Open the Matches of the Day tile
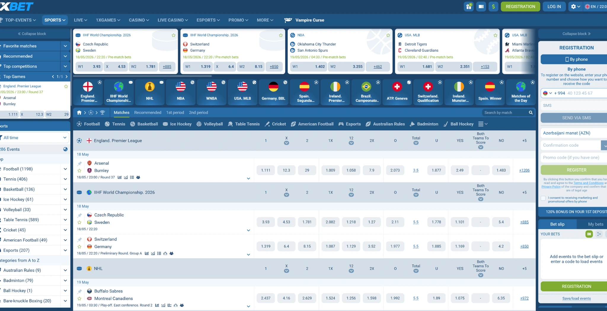The height and width of the screenshot is (311, 607). point(521,92)
